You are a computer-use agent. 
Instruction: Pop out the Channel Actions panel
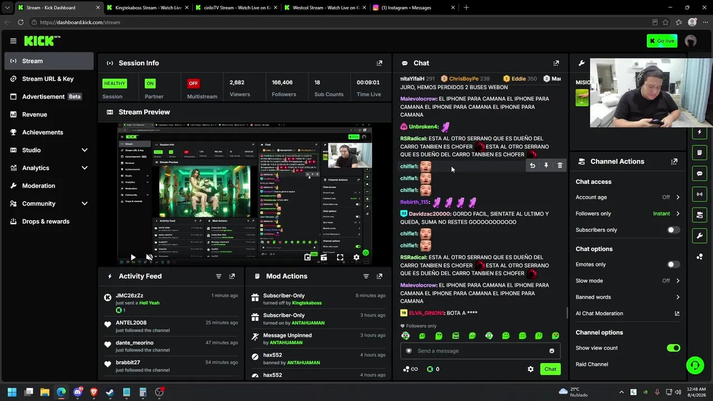(674, 162)
